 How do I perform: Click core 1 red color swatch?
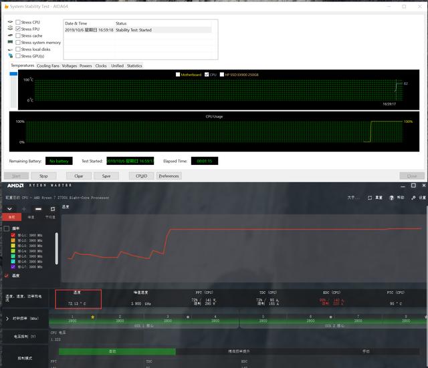click(x=13, y=235)
